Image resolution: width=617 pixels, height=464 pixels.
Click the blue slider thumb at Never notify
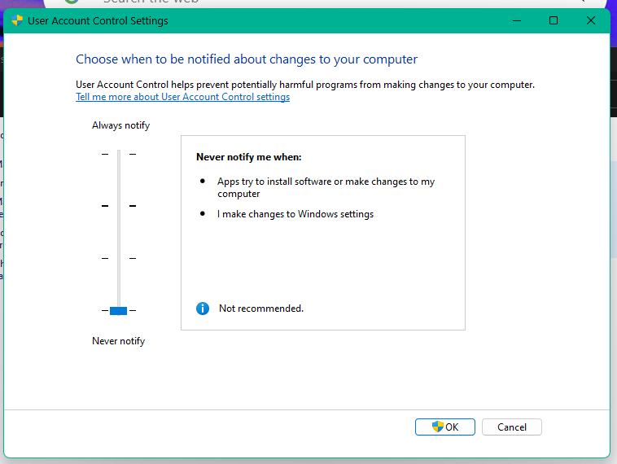[119, 311]
